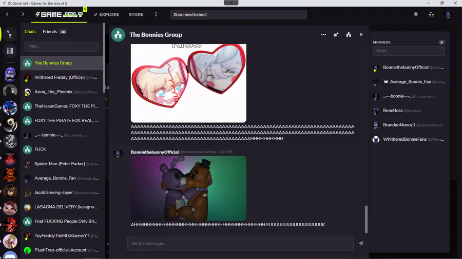This screenshot has height=259, width=462.
Task: Click the add members icon
Action: [336, 35]
